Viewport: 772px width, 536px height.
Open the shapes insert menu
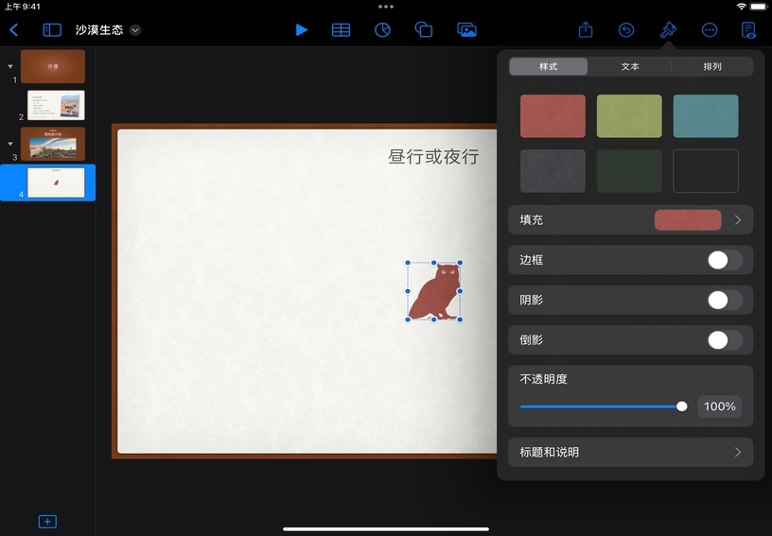click(424, 30)
